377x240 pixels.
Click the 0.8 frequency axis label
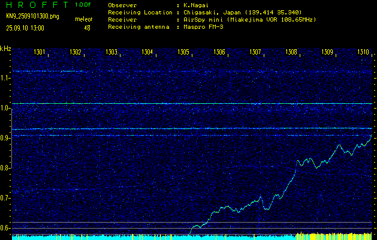[4, 168]
